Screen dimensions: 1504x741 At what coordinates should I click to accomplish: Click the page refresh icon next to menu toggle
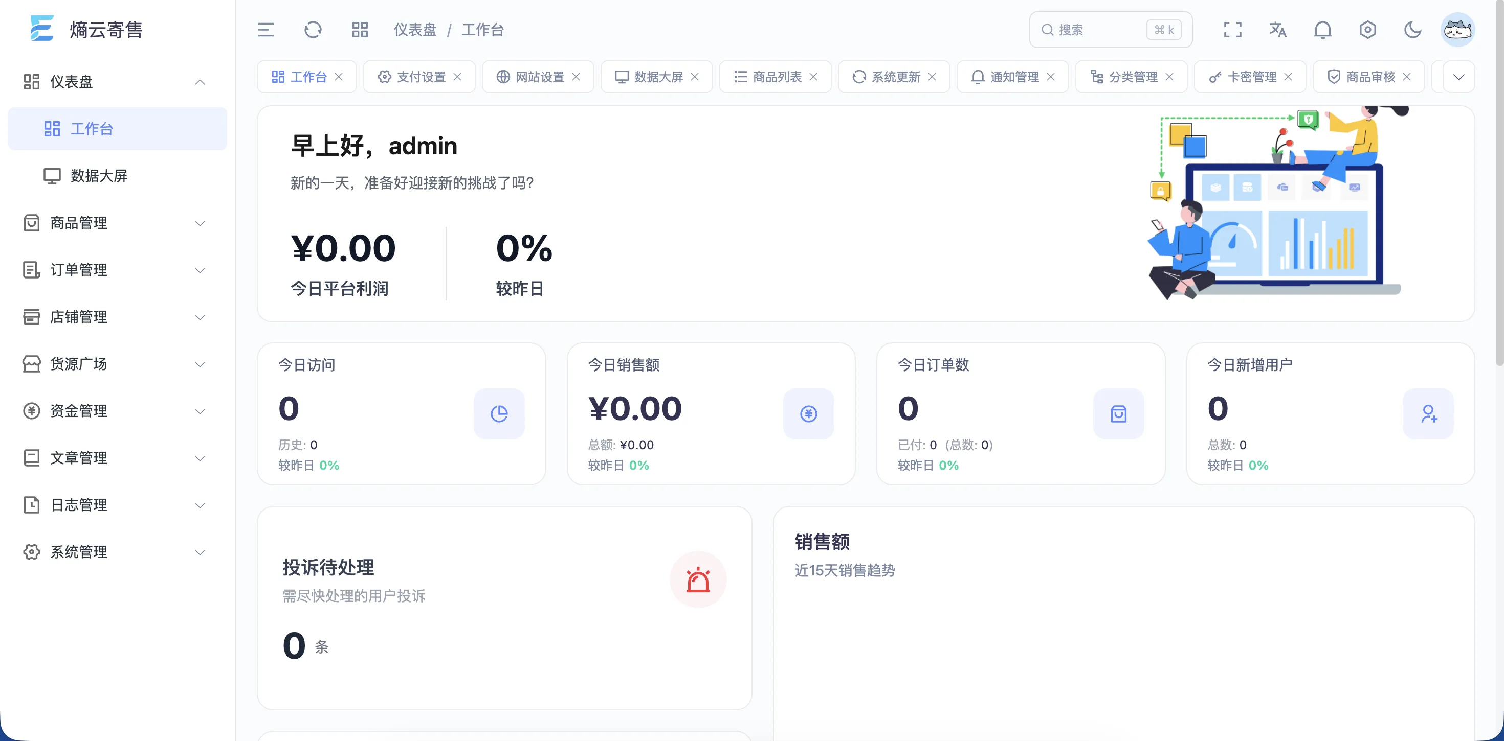(313, 29)
